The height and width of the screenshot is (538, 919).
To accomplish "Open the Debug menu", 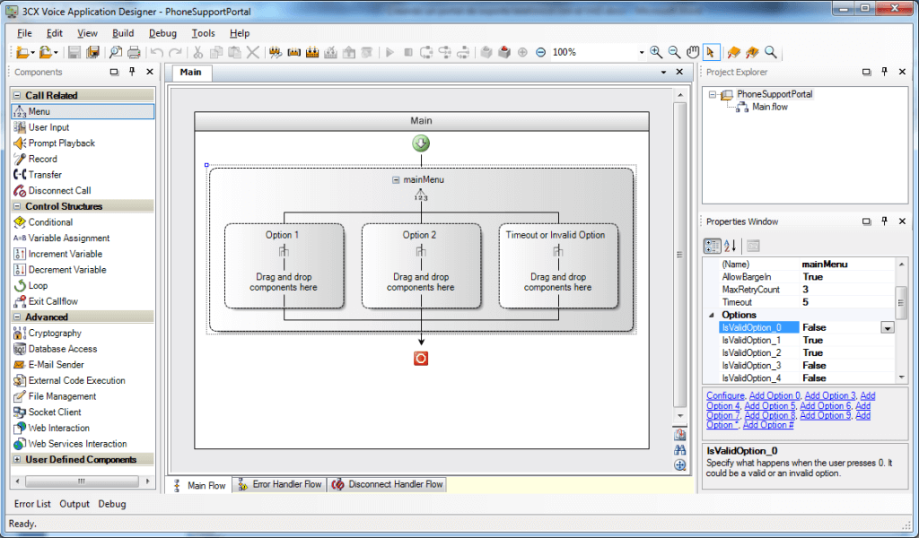I will point(162,33).
